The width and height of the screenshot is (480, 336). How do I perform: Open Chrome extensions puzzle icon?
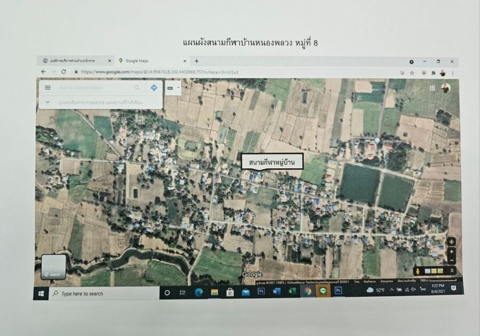pyautogui.click(x=433, y=72)
